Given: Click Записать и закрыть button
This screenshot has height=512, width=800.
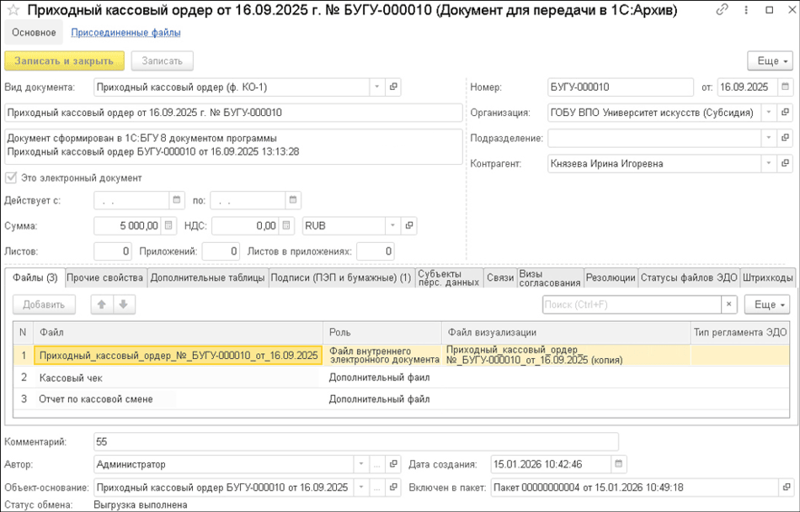Looking at the screenshot, I should [64, 61].
